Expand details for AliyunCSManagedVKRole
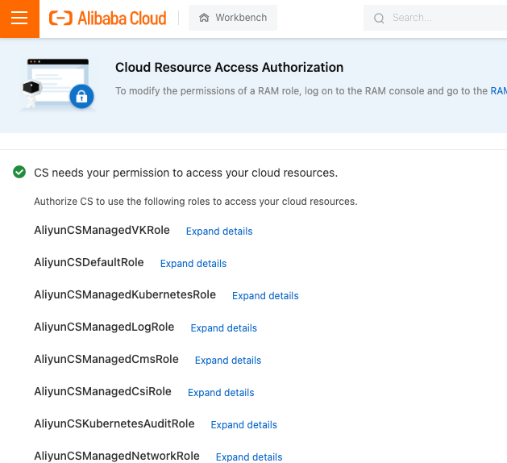This screenshot has height=463, width=507. click(219, 231)
